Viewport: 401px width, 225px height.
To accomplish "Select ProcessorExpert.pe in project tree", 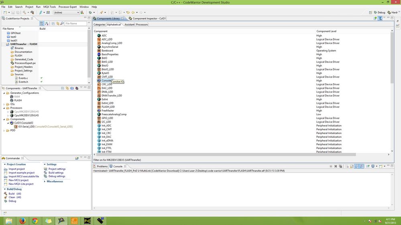I will tap(25, 63).
